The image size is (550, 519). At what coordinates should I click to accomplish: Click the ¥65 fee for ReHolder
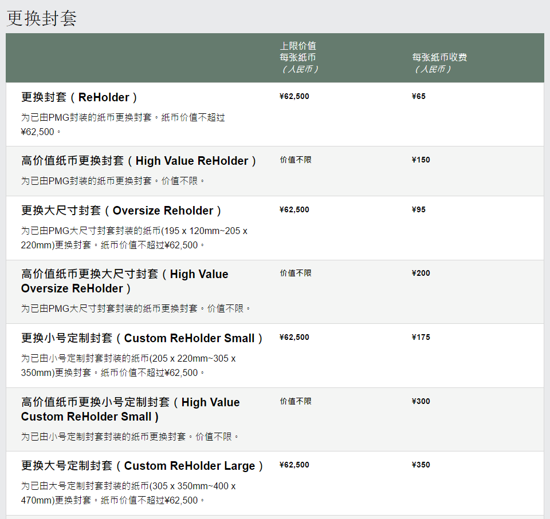pyautogui.click(x=418, y=97)
